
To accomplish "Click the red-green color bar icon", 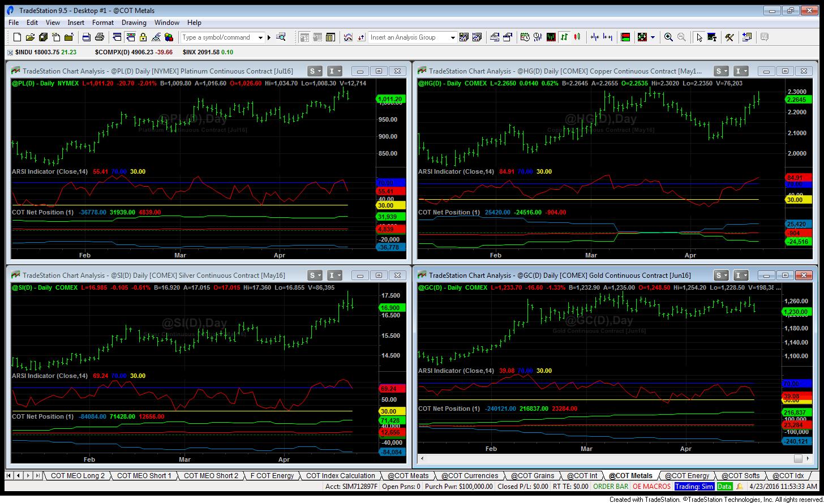I will tap(625, 37).
